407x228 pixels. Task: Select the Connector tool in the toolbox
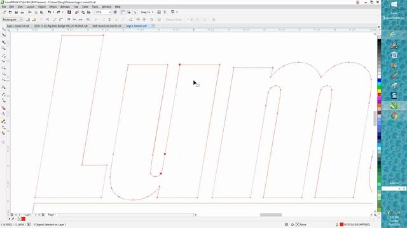4,101
